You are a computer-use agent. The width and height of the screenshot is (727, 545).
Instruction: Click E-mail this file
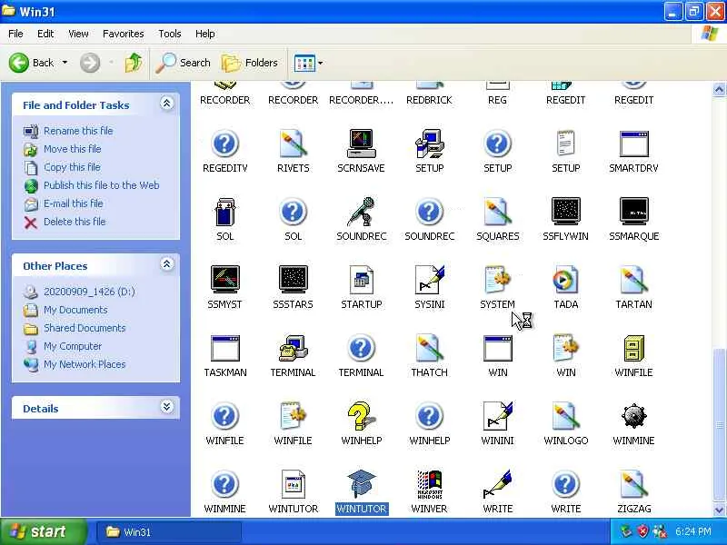[x=74, y=203]
